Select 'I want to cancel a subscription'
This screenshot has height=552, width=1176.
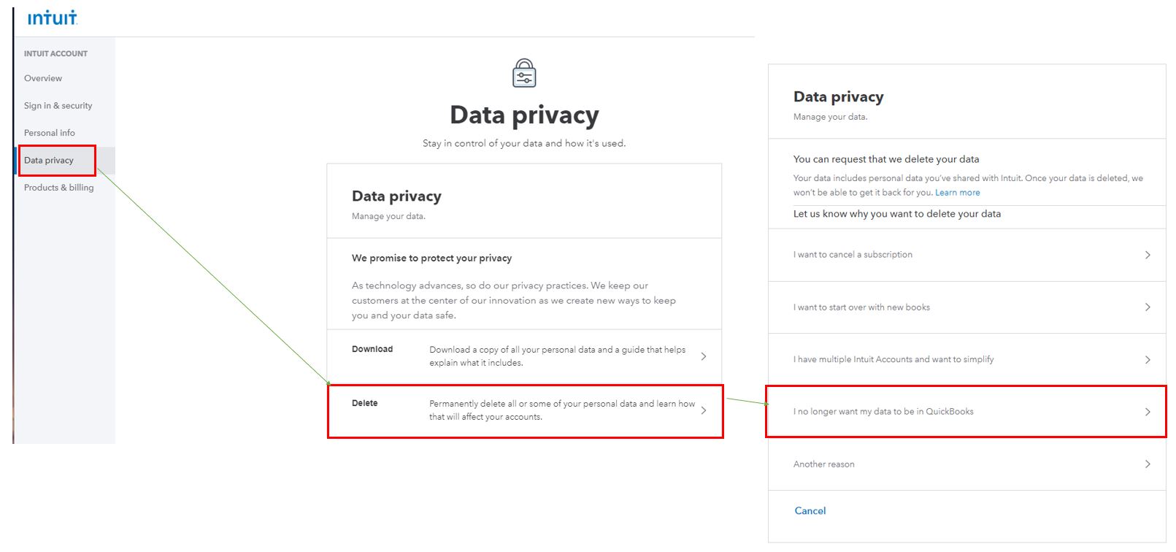coord(853,255)
